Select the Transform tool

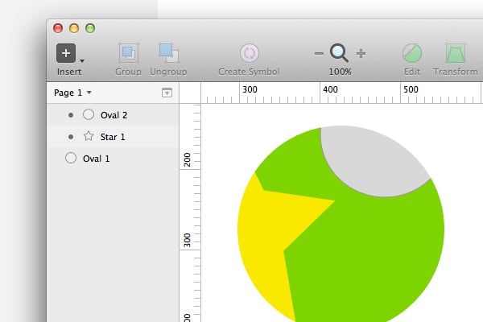click(456, 53)
